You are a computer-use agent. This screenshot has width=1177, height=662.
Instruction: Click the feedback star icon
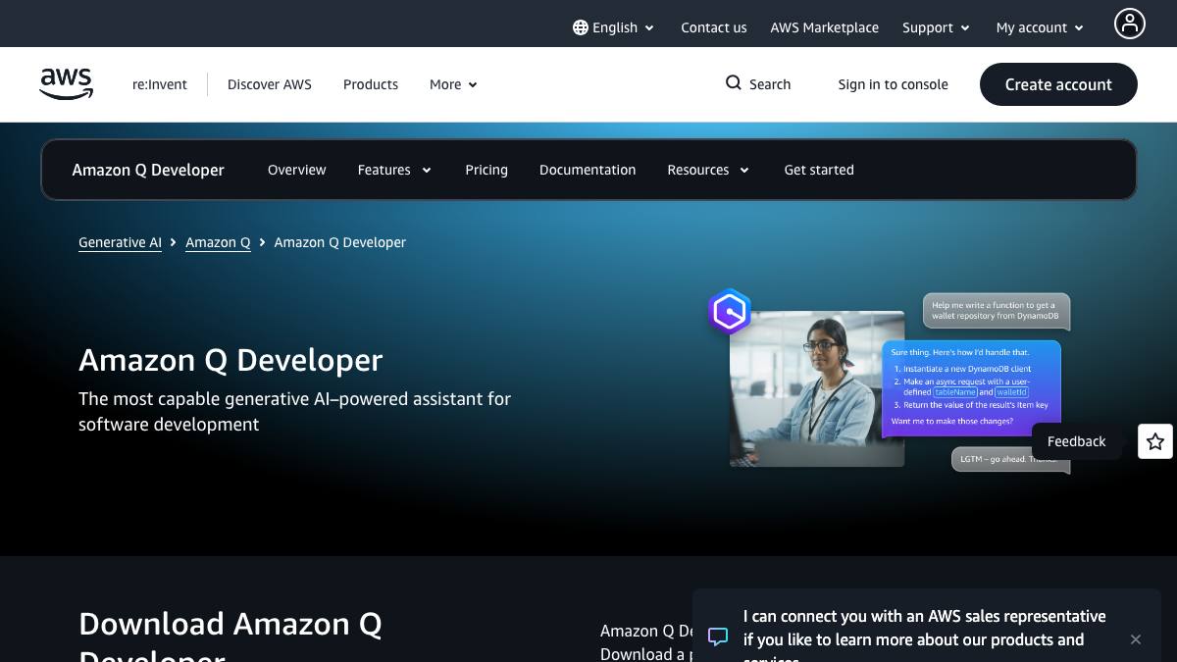pyautogui.click(x=1155, y=441)
